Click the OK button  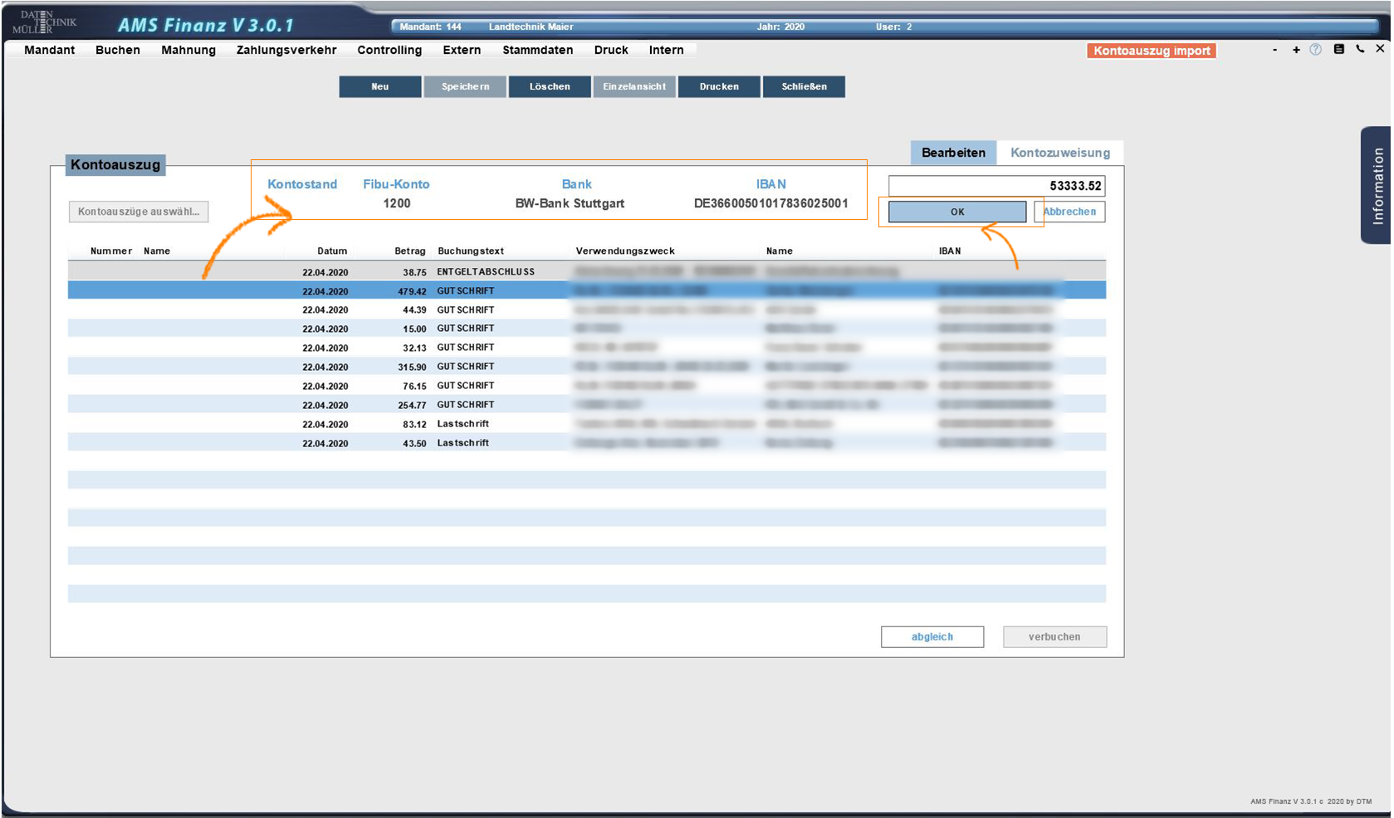click(x=956, y=212)
